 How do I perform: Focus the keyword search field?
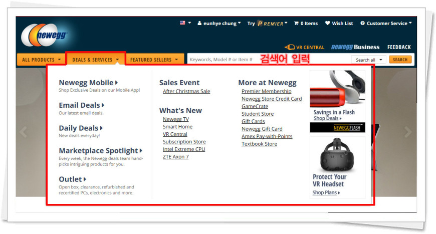(268, 60)
